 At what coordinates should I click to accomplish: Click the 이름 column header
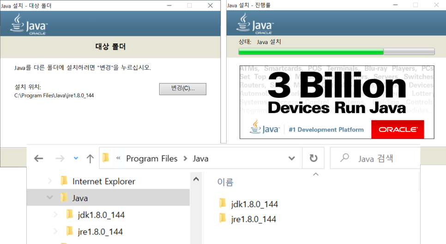pos(225,182)
